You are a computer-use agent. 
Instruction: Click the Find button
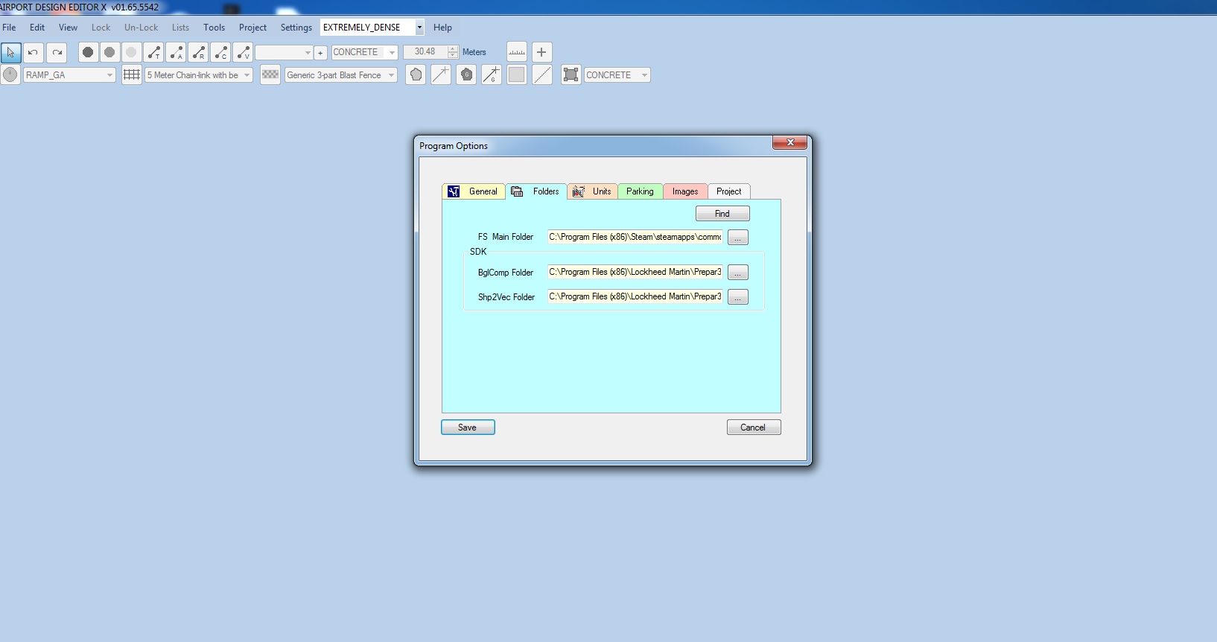(722, 214)
